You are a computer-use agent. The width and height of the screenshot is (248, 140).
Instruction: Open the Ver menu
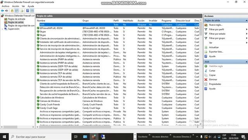point(23,6)
